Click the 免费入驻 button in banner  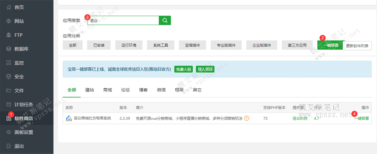(184, 69)
